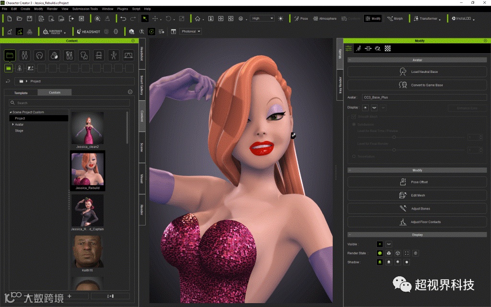The image size is (491, 307).
Task: Choose the Select arrow tool
Action: (x=144, y=19)
